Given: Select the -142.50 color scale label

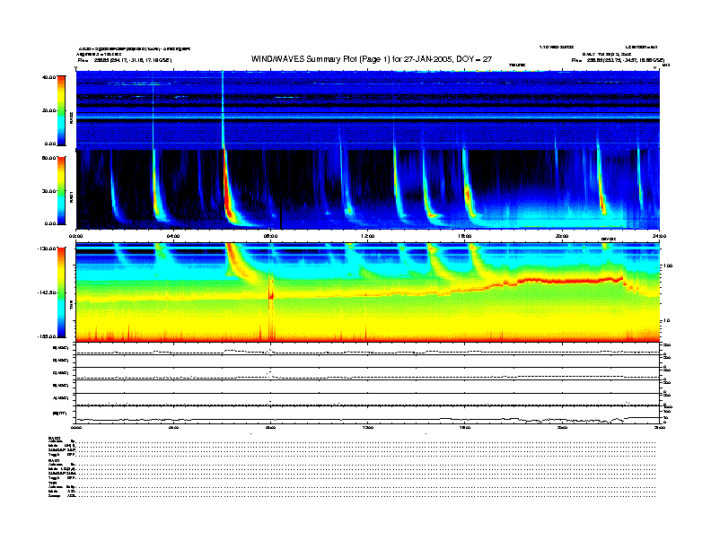Looking at the screenshot, I should point(47,292).
